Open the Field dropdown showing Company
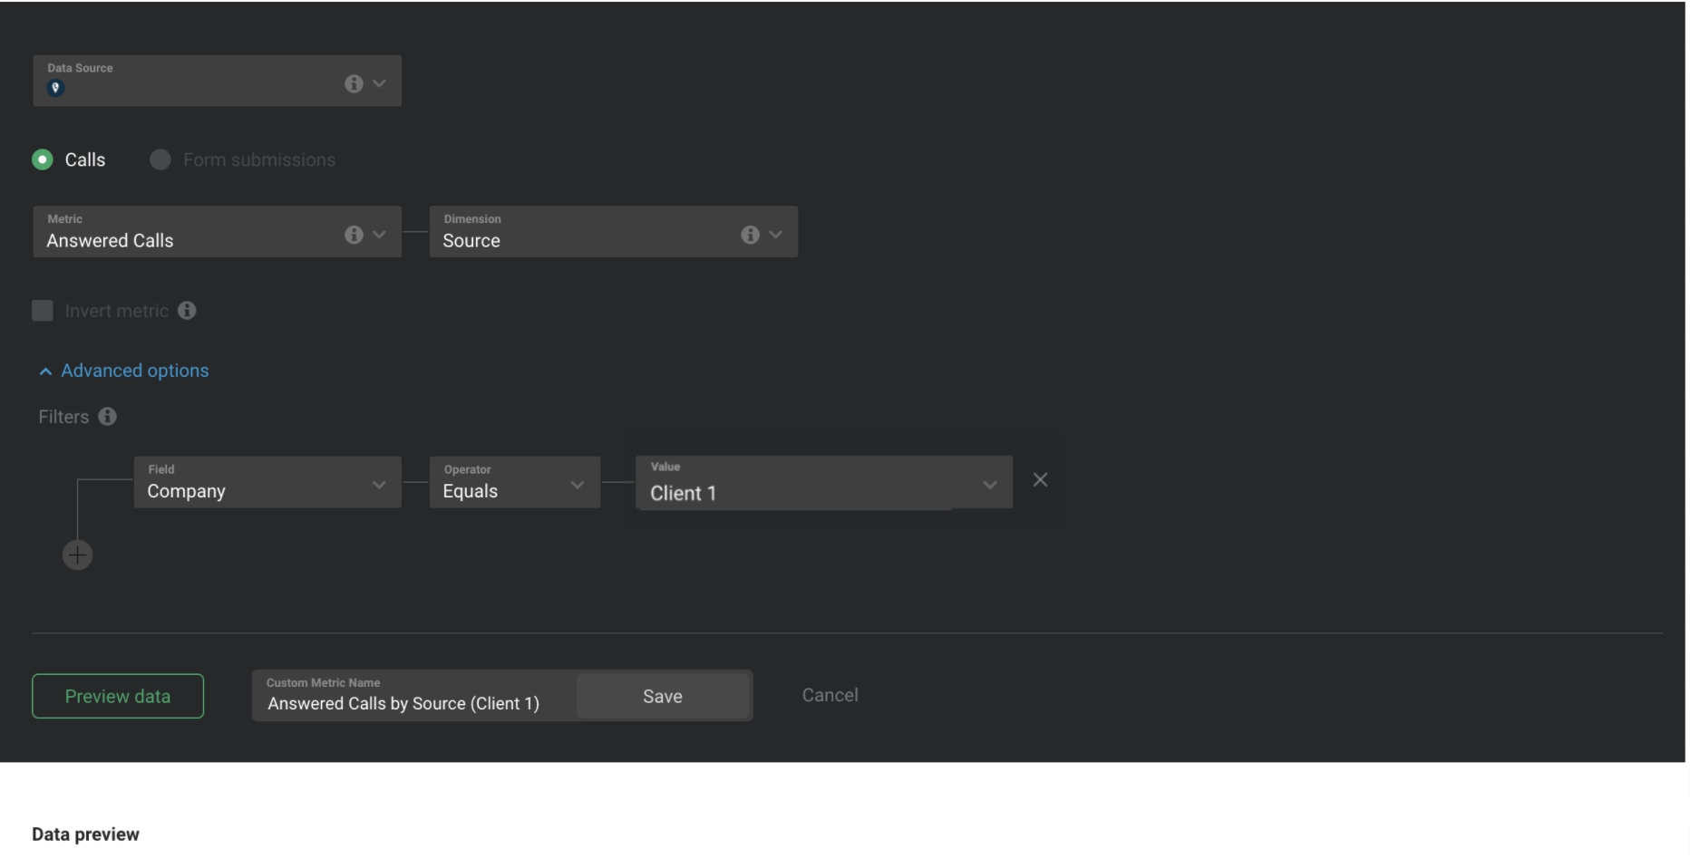The width and height of the screenshot is (1690, 868). tap(379, 485)
